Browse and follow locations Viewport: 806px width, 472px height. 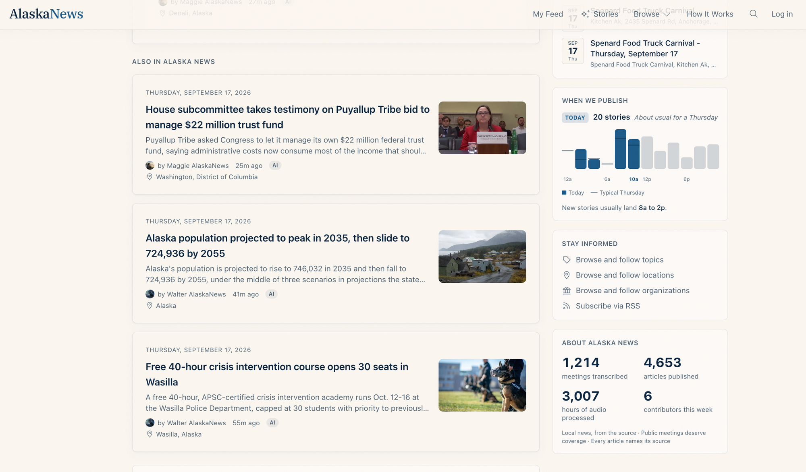[625, 275]
